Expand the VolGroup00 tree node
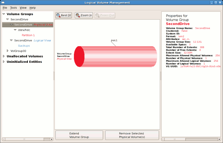This screenshot has width=223, height=143. pyautogui.click(x=7, y=51)
